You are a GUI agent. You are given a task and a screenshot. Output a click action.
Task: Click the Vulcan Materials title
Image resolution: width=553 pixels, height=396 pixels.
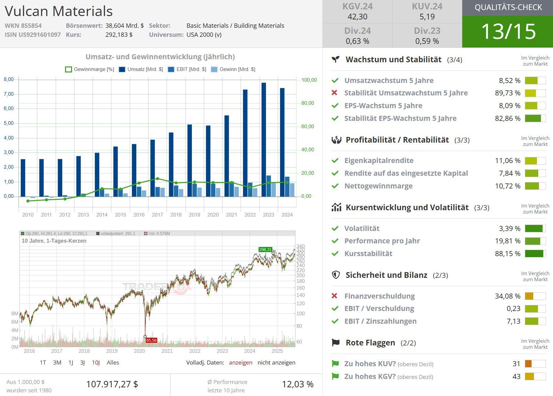59,11
